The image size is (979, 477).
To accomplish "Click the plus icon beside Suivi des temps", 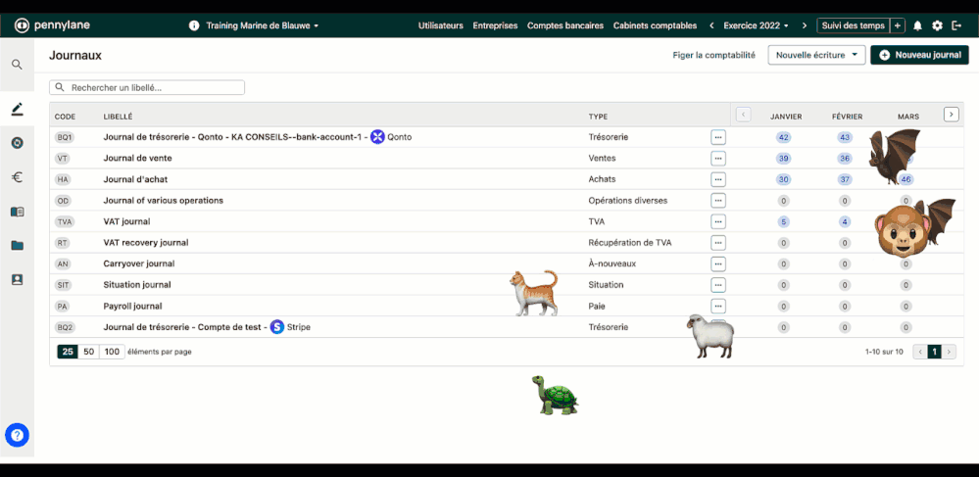I will tap(897, 25).
